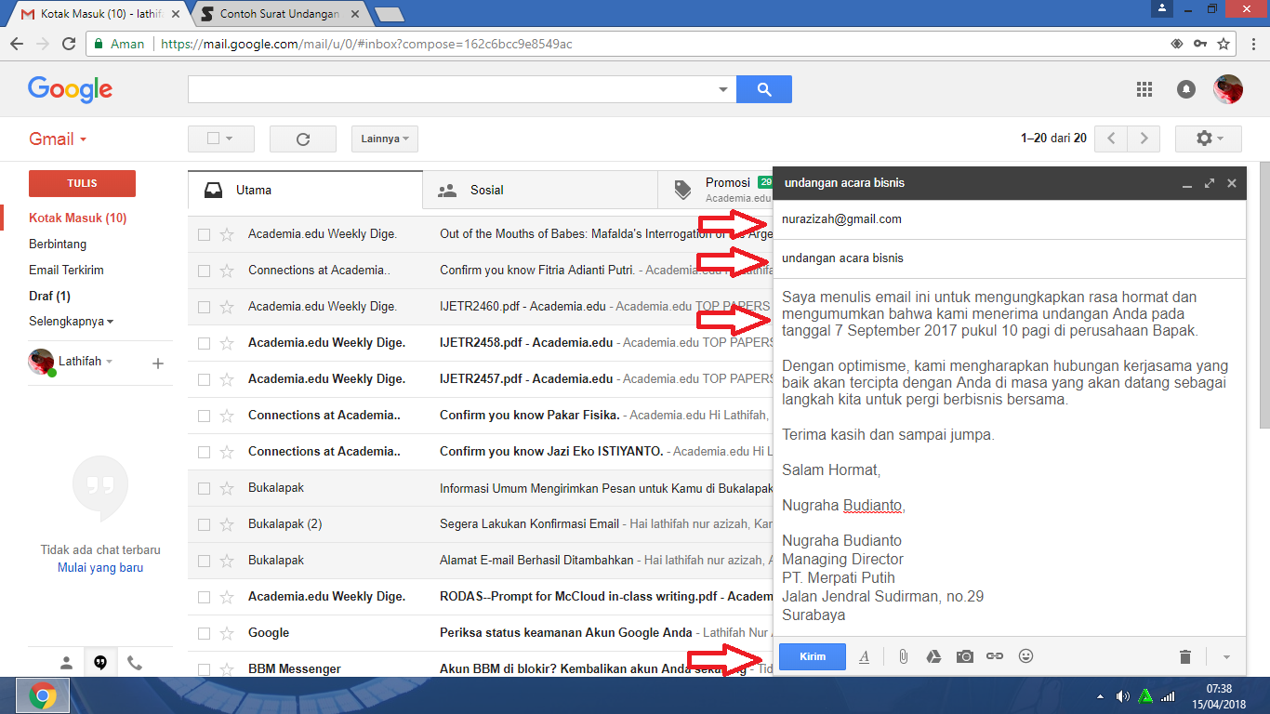The image size is (1270, 714).
Task: Attach a file using the paperclip icon
Action: pyautogui.click(x=902, y=656)
